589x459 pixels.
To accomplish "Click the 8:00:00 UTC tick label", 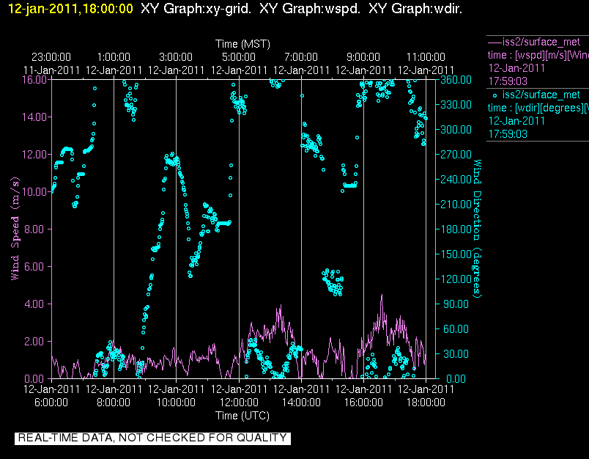I will coord(114,403).
